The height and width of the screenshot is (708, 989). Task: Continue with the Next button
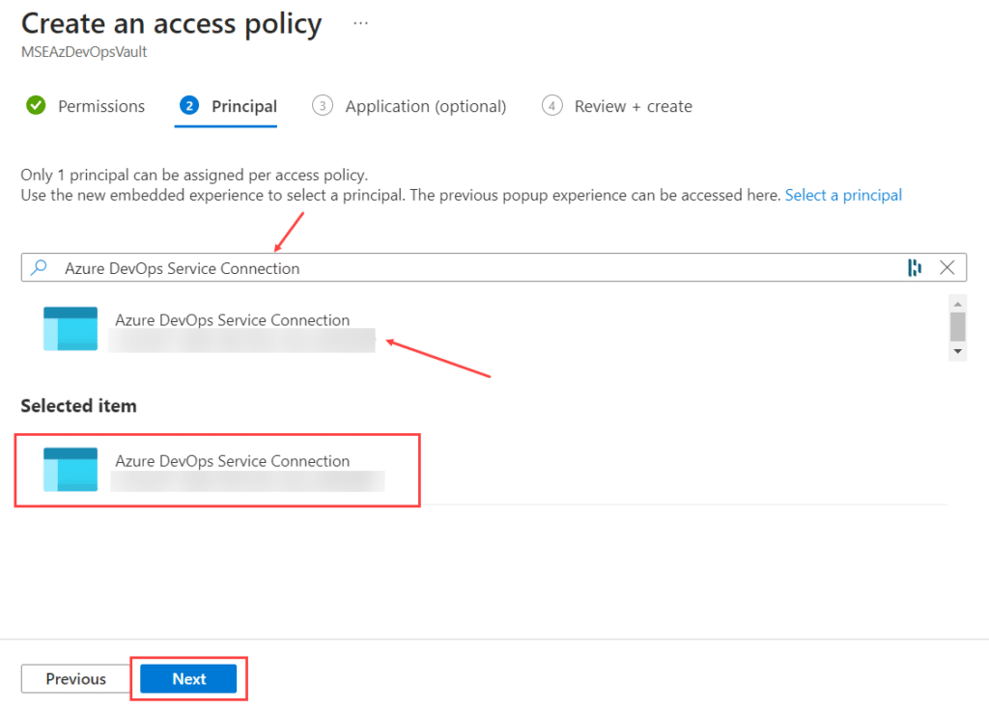click(188, 679)
